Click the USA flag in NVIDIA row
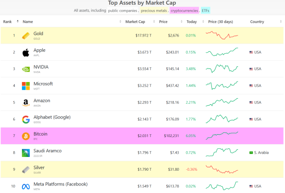The height and width of the screenshot is (193, 285). (x=251, y=69)
